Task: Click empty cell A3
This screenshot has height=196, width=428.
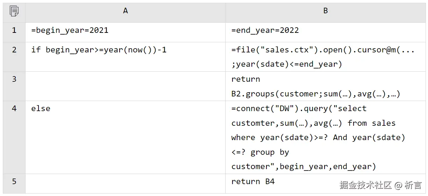Action: coord(125,86)
